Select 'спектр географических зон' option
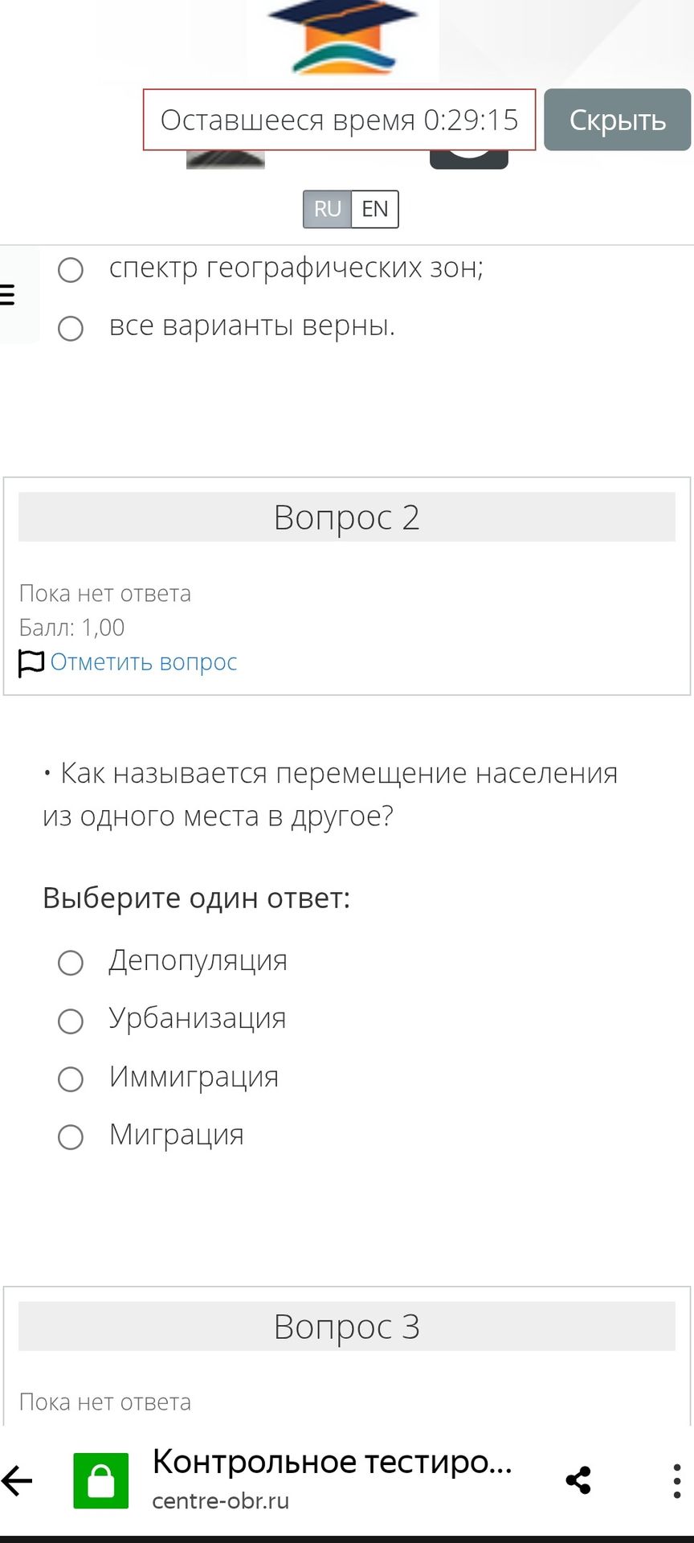This screenshot has height=1543, width=694. coord(71,269)
